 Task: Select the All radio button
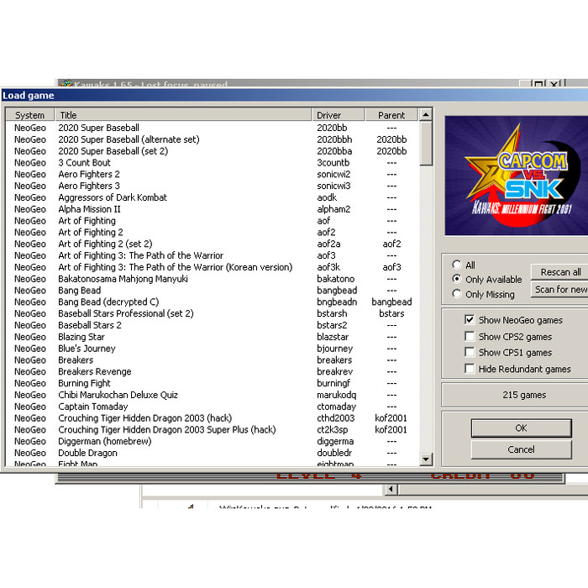[x=457, y=265]
